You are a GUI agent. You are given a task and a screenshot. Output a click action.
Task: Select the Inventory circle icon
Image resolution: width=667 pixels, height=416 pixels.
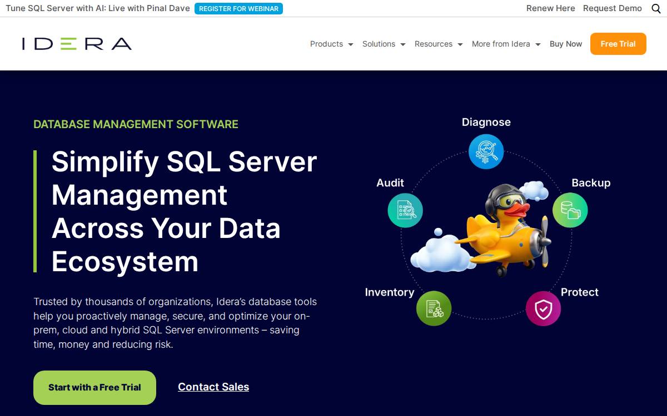click(x=434, y=308)
